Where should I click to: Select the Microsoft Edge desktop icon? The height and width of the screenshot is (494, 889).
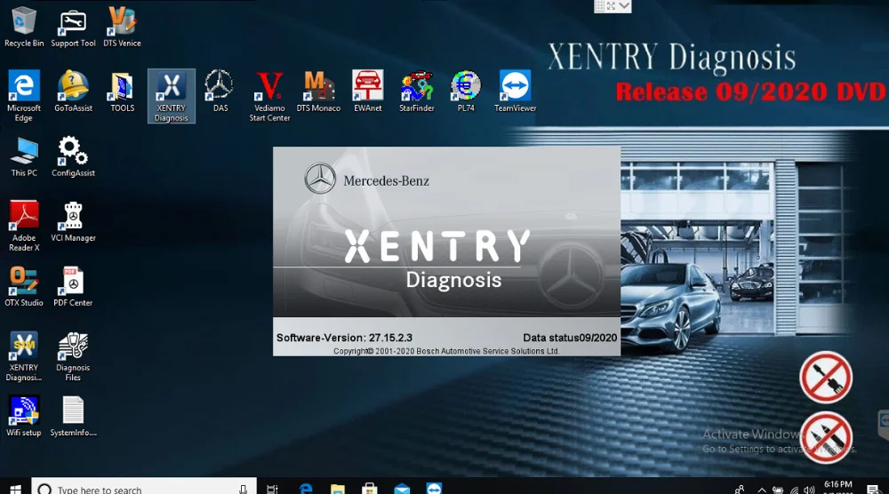tap(24, 96)
